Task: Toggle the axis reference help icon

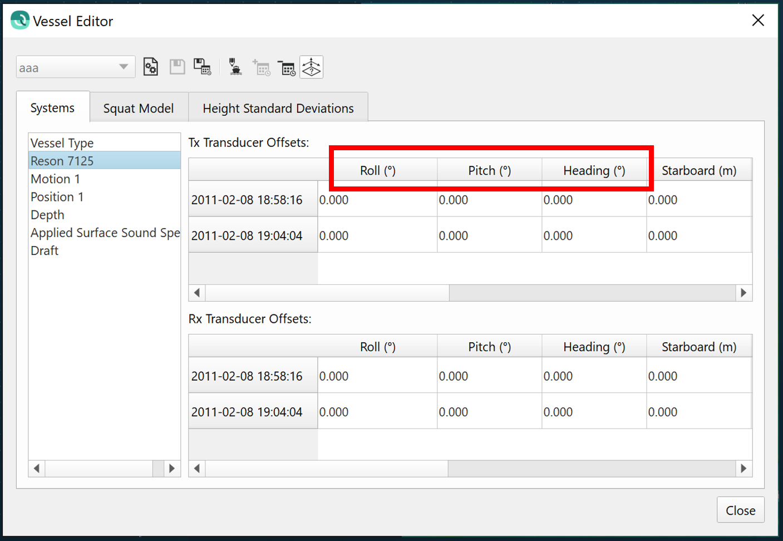Action: 311,67
